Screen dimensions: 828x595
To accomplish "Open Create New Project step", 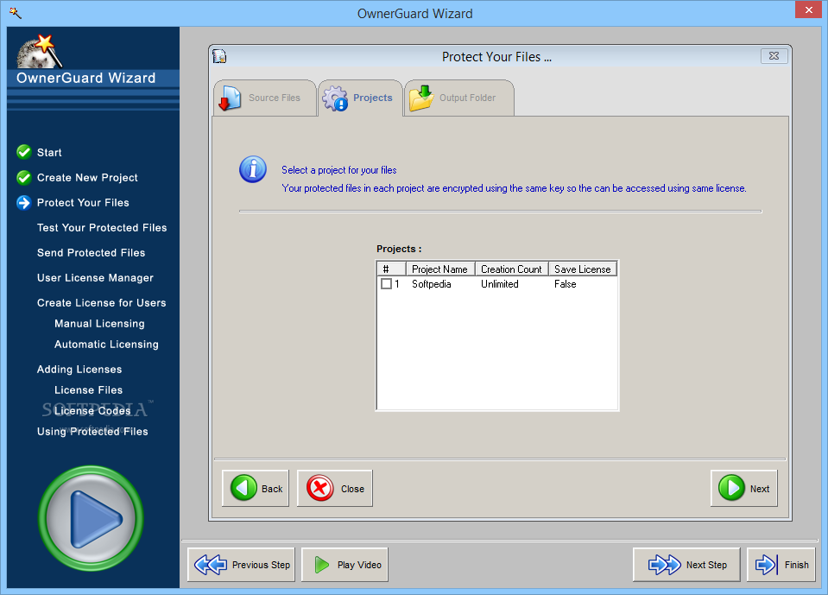I will coord(87,178).
